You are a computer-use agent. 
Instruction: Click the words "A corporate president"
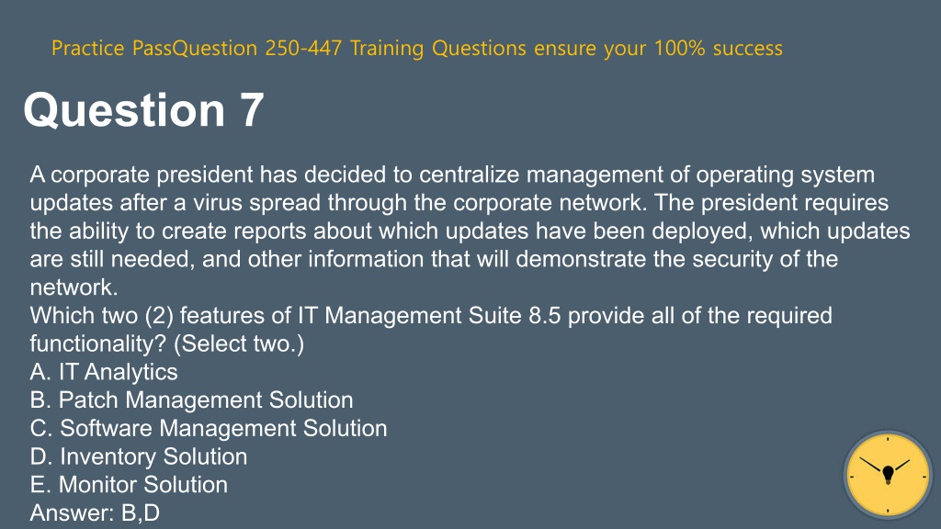point(141,174)
